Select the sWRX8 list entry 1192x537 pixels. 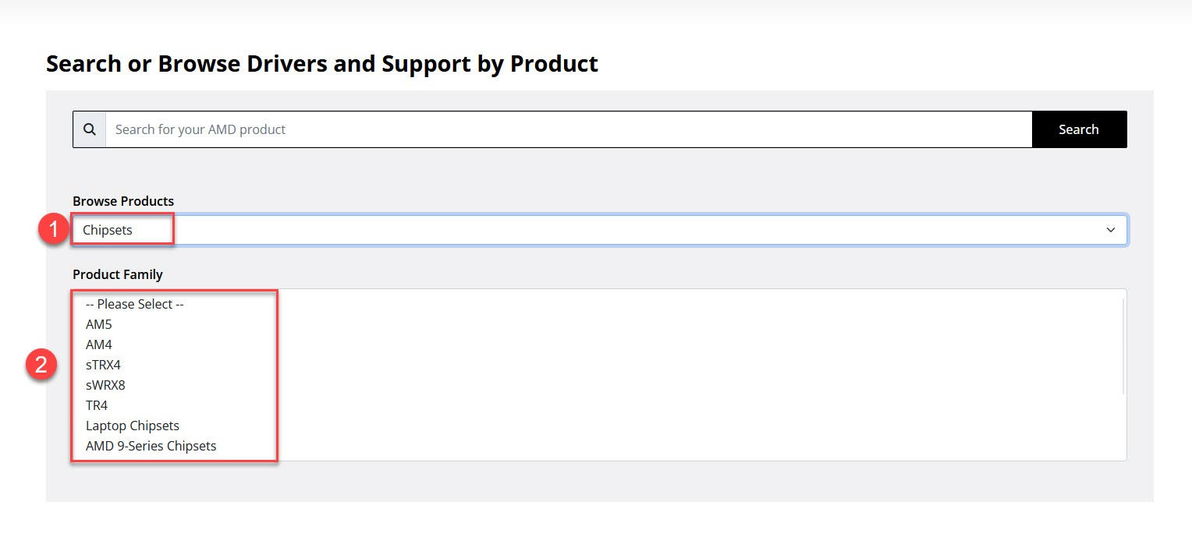105,385
